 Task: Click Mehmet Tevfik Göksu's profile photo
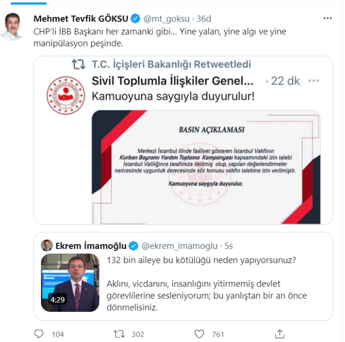point(13,27)
